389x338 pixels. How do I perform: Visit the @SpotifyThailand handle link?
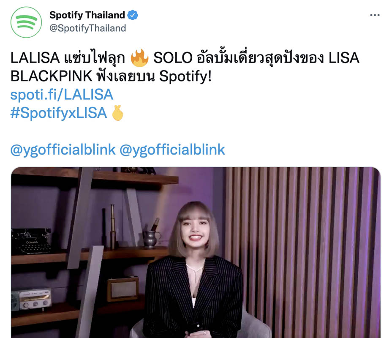coord(88,28)
